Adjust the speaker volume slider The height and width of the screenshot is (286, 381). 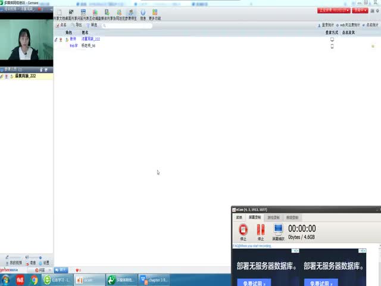pyautogui.click(x=35, y=257)
